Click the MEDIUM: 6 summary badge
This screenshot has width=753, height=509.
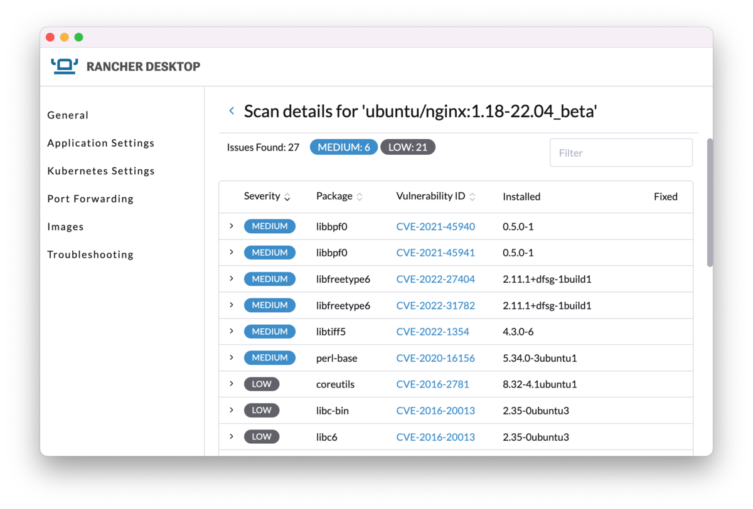[x=344, y=147]
